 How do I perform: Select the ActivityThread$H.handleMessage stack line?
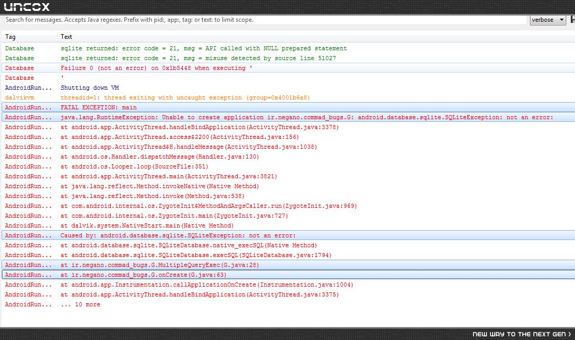[x=288, y=147]
